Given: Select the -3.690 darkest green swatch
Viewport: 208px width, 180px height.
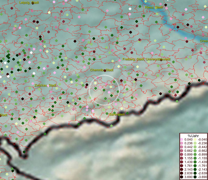Looking at the screenshot, I should pyautogui.click(x=195, y=177).
